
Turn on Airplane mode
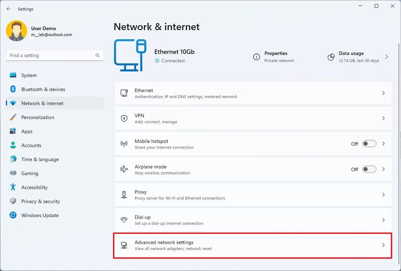(369, 169)
